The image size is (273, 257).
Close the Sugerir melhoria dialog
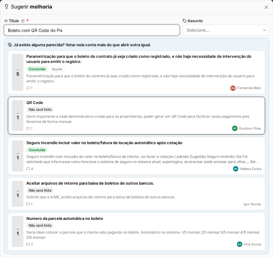pyautogui.click(x=266, y=7)
